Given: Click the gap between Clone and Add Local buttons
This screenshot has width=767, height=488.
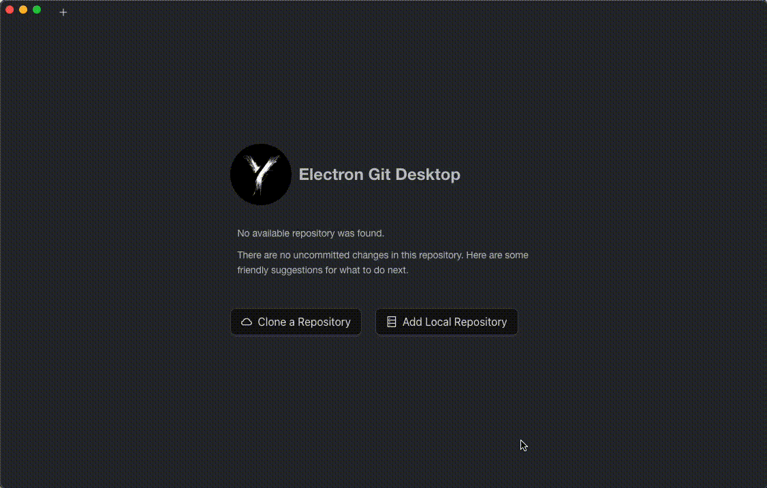Looking at the screenshot, I should 369,322.
